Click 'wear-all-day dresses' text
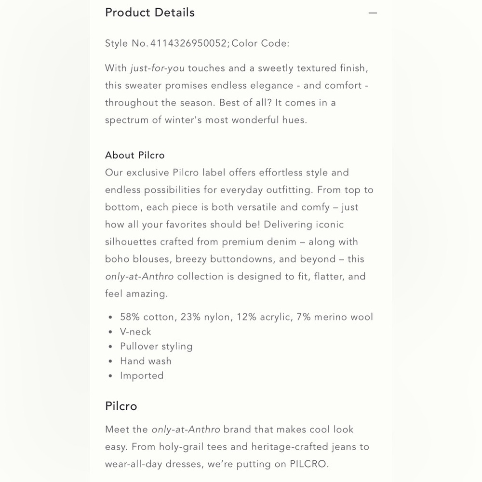The height and width of the screenshot is (482, 482). (x=153, y=464)
